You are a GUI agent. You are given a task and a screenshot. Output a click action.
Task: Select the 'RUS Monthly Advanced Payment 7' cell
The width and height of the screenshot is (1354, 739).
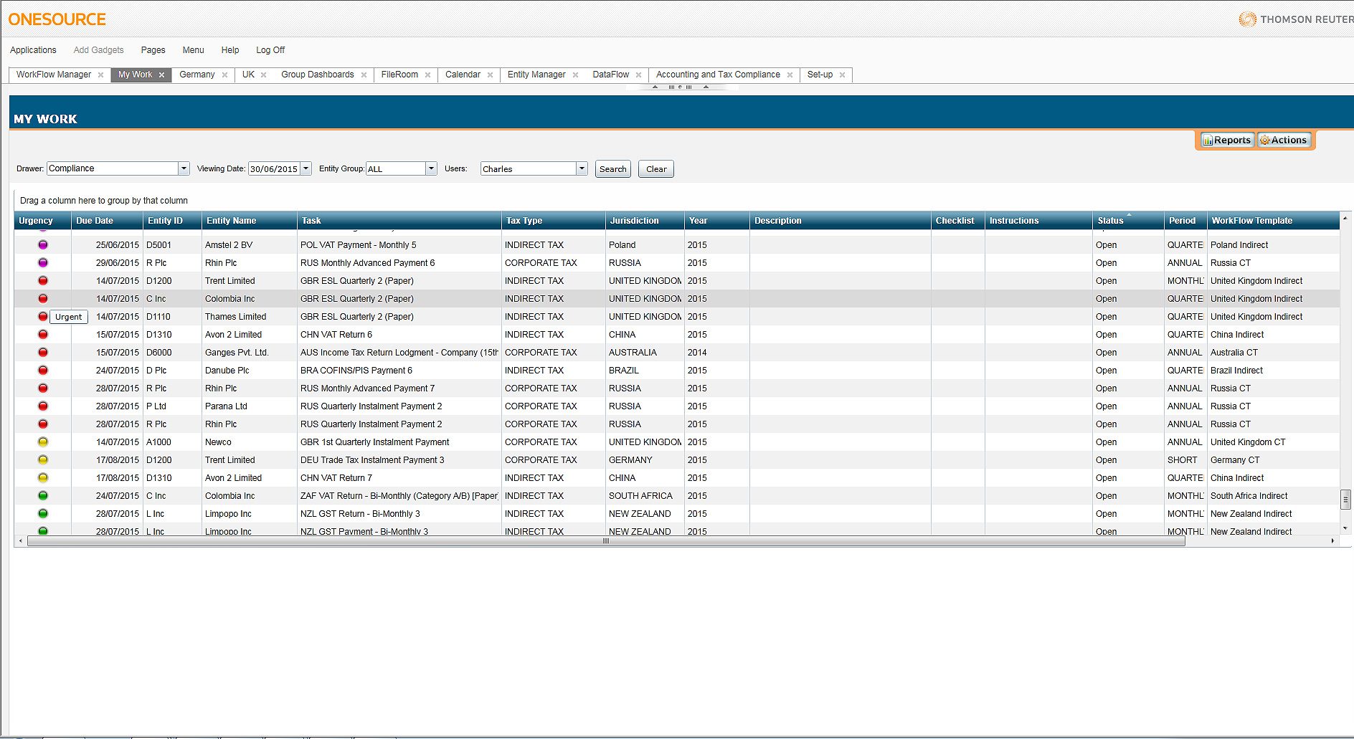(399, 388)
